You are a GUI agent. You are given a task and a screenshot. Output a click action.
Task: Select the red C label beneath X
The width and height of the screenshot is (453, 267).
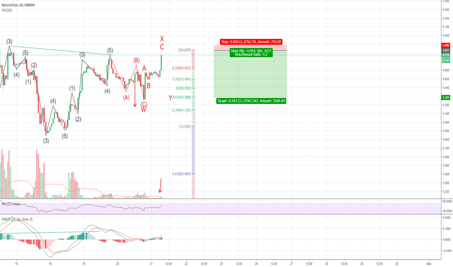point(162,47)
